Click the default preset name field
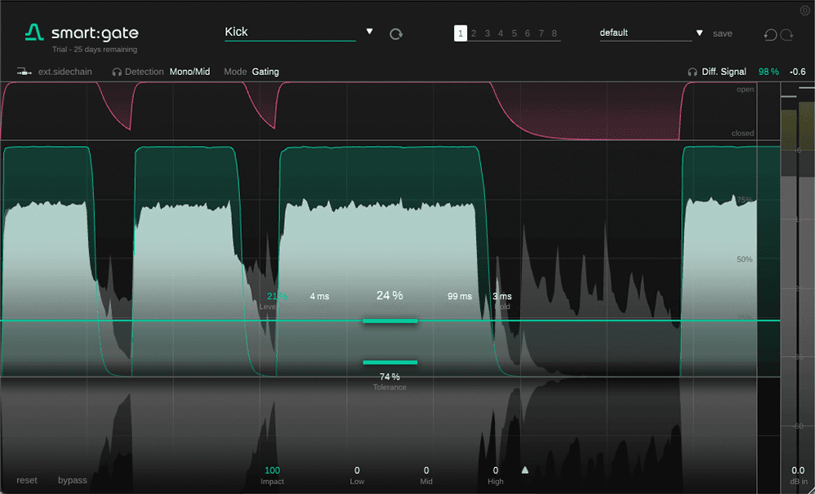The image size is (815, 494). pos(646,33)
